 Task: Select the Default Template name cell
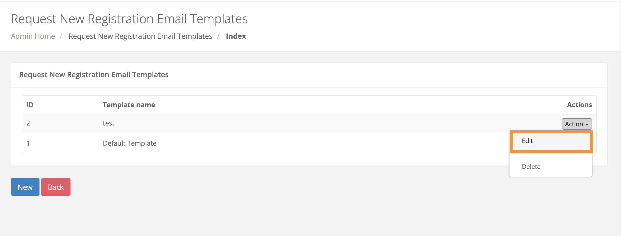[130, 143]
